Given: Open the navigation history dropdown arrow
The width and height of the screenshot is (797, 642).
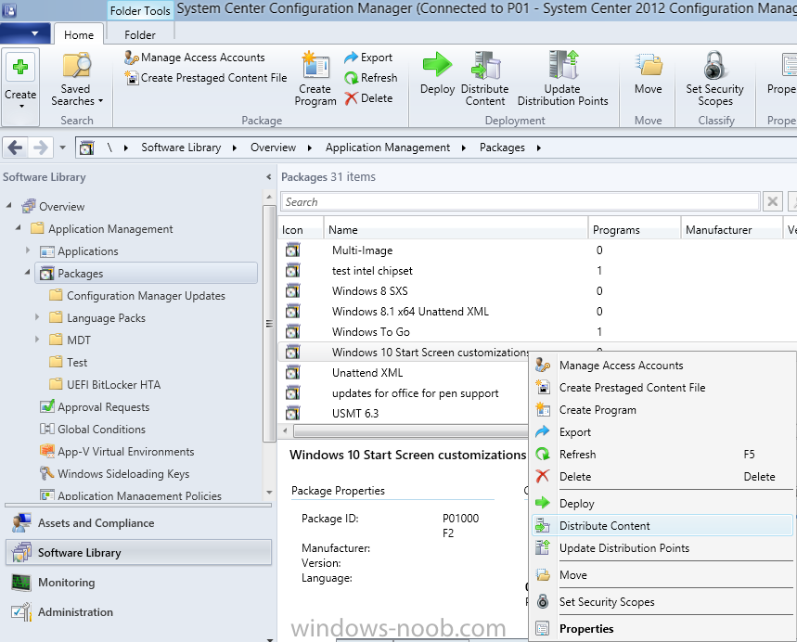Looking at the screenshot, I should coord(62,148).
